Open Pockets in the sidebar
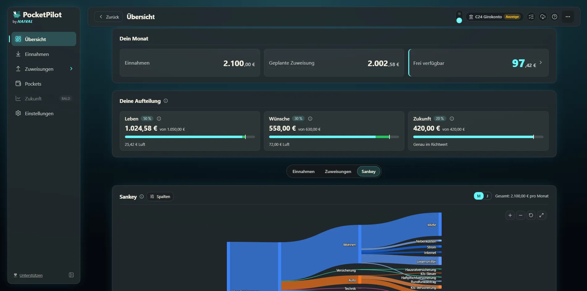 [44, 84]
